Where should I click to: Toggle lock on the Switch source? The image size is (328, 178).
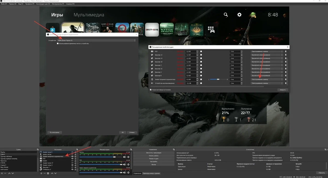tap(75, 161)
